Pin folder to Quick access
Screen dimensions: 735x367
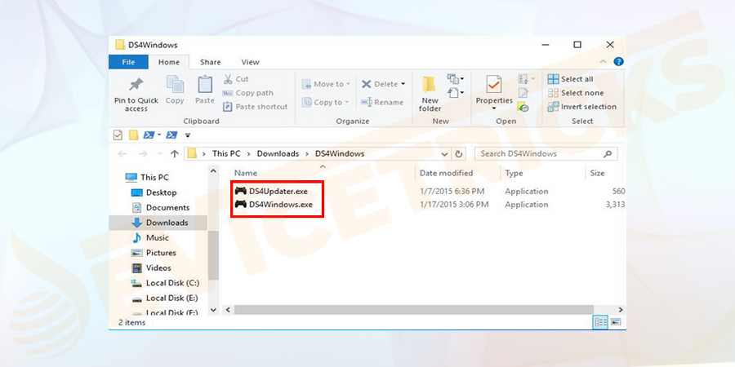tap(136, 94)
